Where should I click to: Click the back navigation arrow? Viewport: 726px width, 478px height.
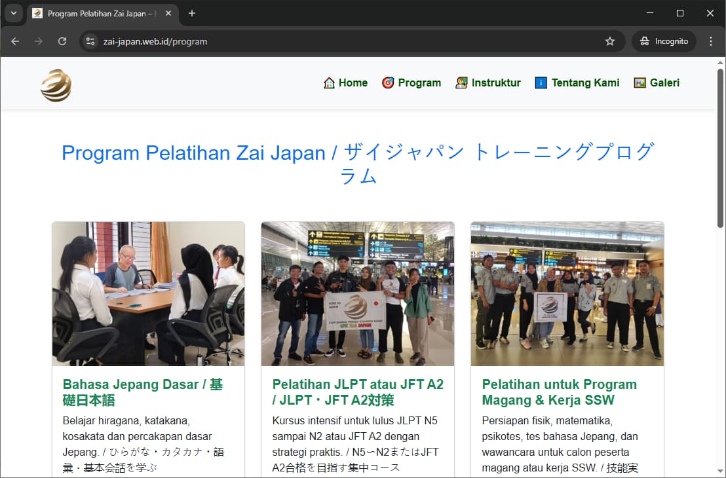click(x=15, y=41)
